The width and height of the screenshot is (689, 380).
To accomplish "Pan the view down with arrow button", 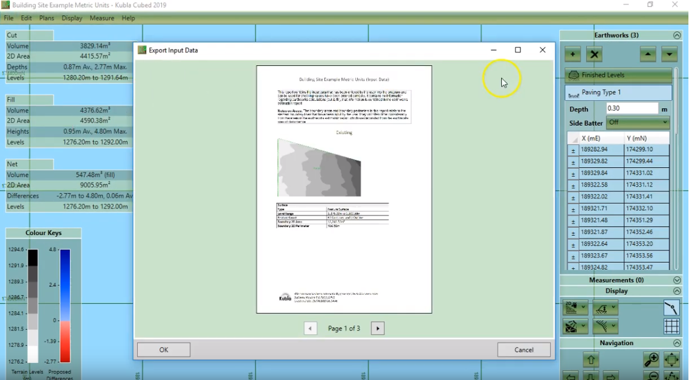I will click(590, 376).
